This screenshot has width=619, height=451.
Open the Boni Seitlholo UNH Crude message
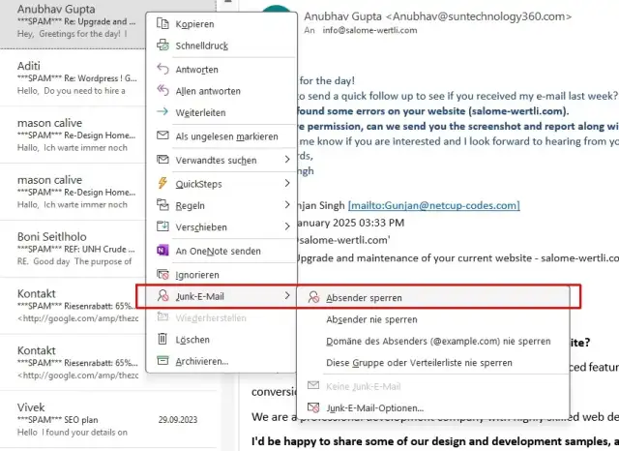point(74,249)
